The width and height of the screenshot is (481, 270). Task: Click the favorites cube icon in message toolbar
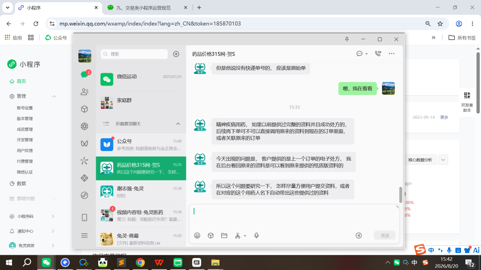210,236
